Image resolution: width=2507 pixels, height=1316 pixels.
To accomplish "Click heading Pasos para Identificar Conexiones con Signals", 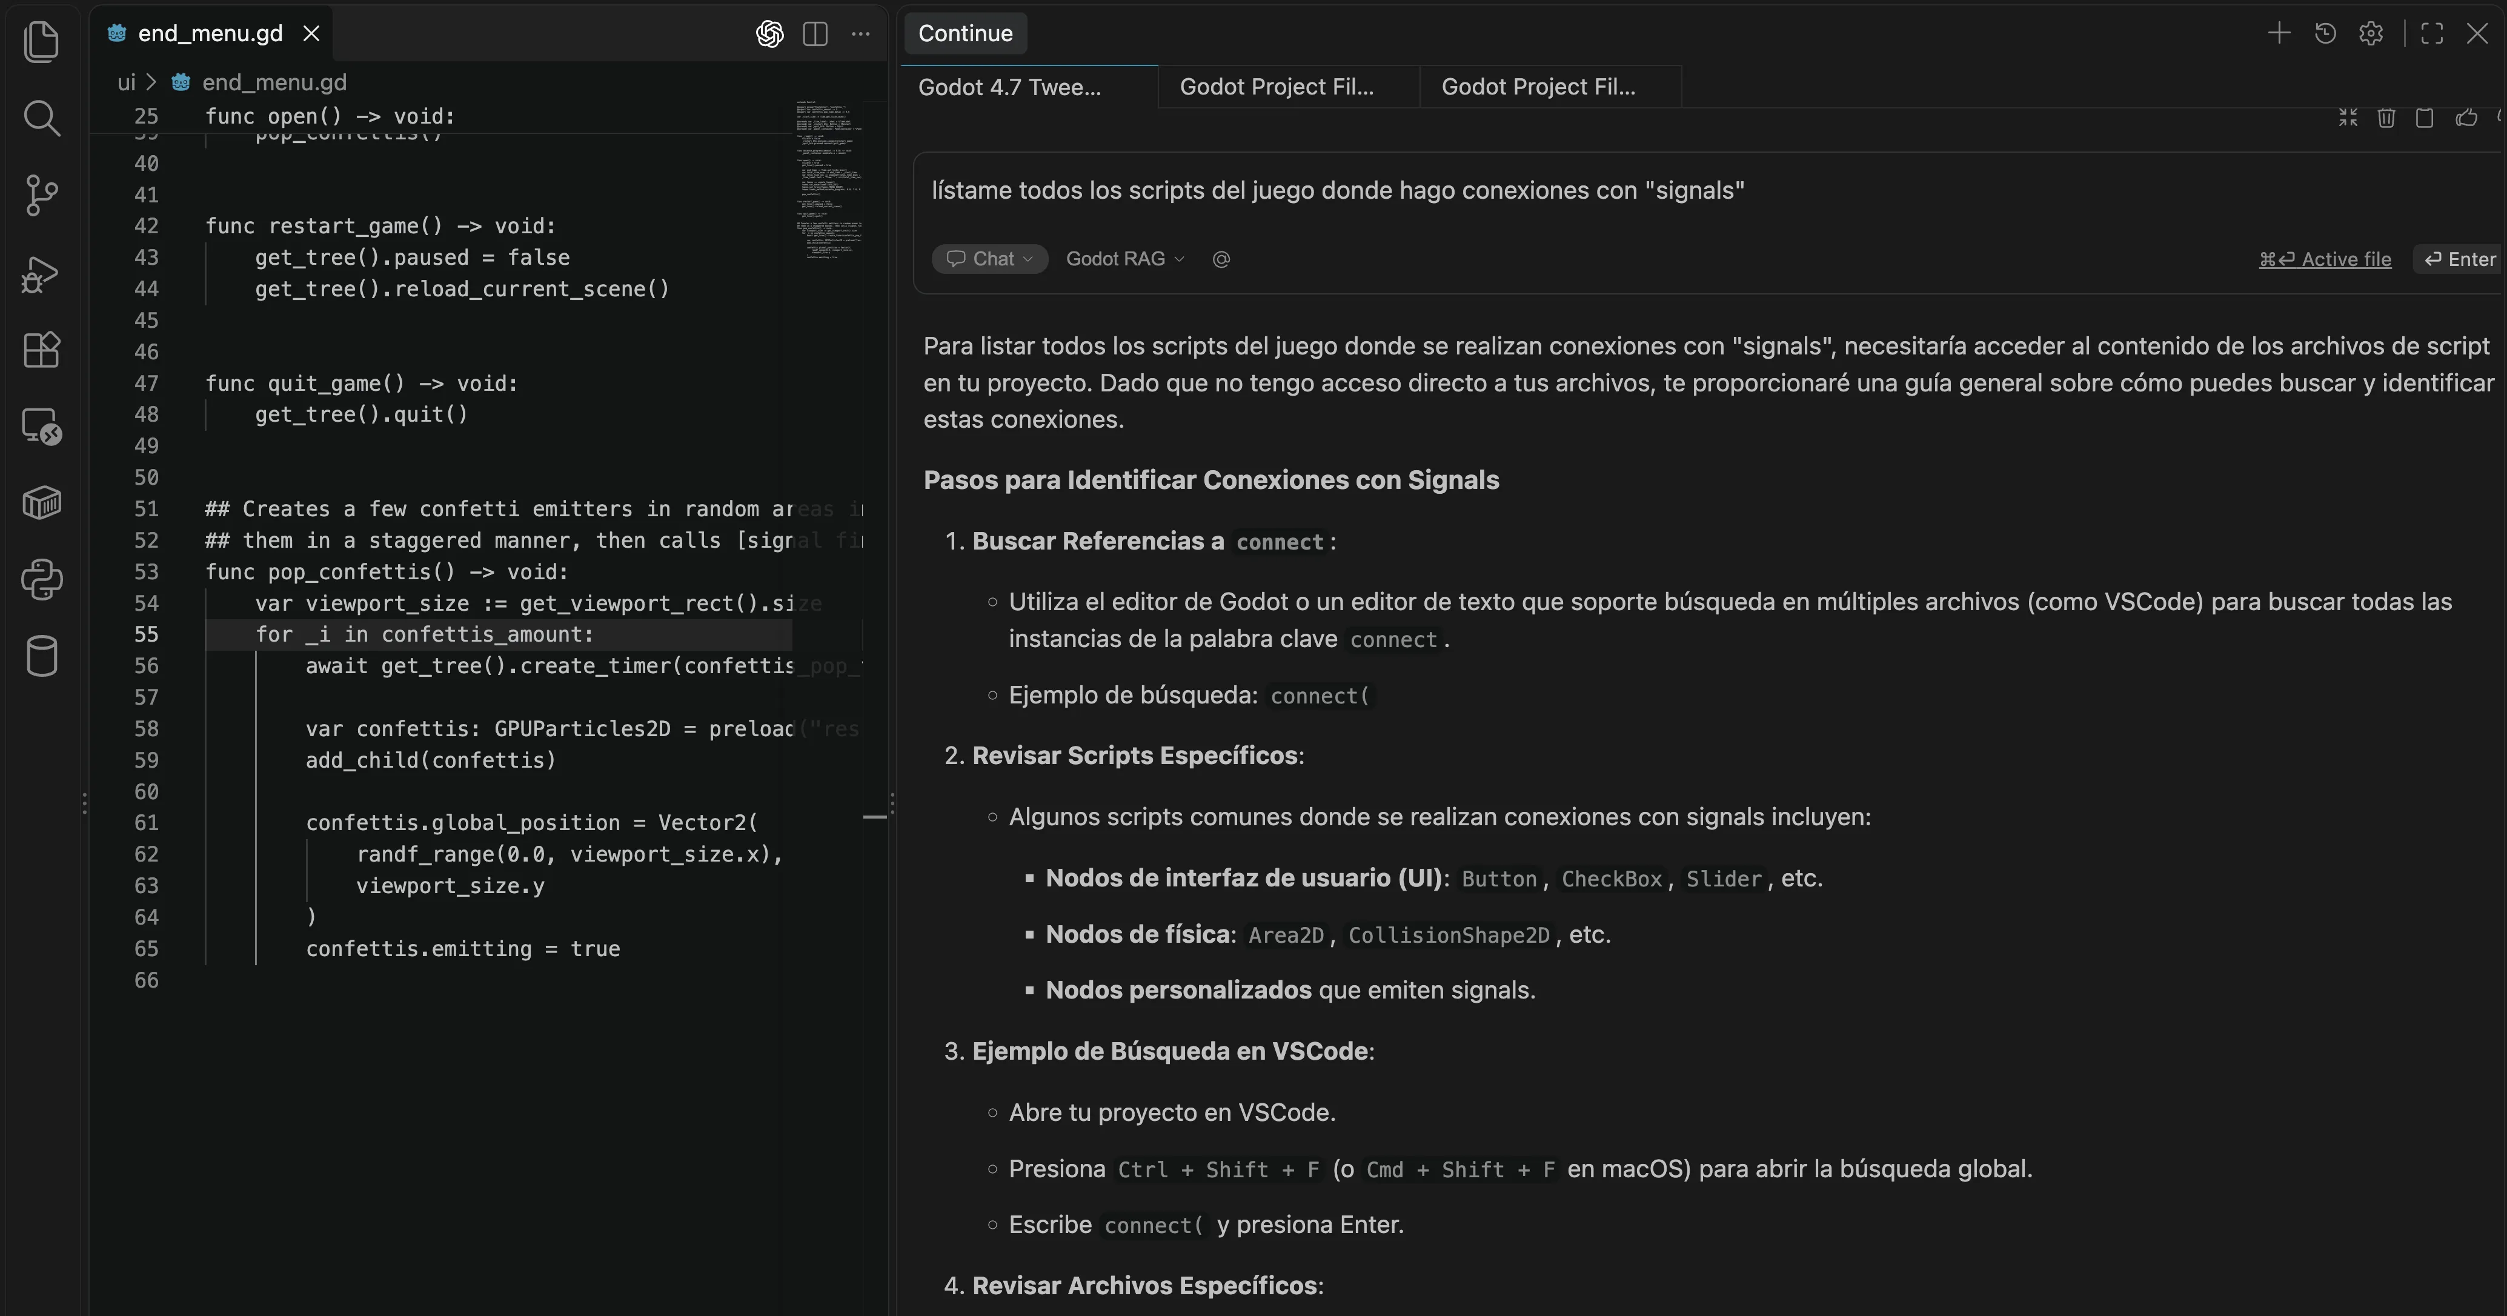I will (1210, 481).
